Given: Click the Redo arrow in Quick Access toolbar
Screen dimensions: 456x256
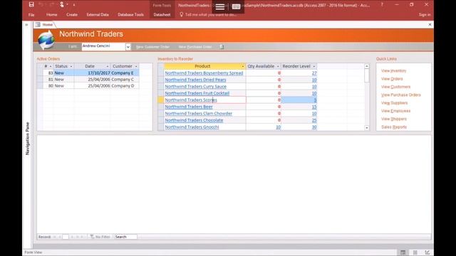Looking at the screenshot, I should pyautogui.click(x=52, y=5).
